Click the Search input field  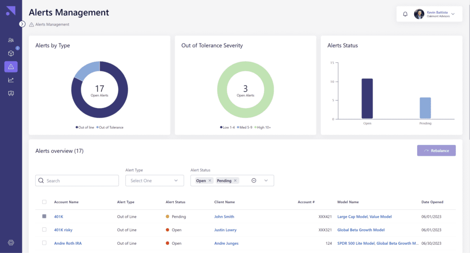80,181
